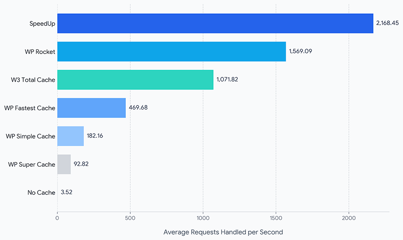Screen dimensions: 403x240
Task: Select the 3.52 value label
Action: coord(67,193)
